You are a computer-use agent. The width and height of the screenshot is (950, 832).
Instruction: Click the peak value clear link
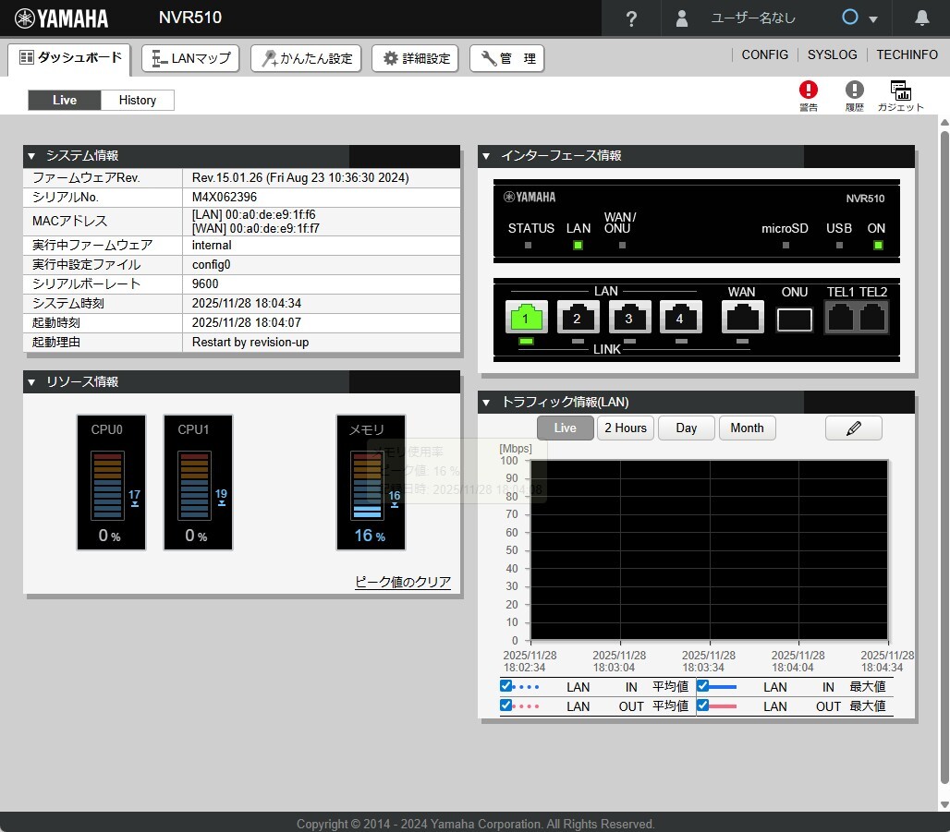click(x=403, y=582)
